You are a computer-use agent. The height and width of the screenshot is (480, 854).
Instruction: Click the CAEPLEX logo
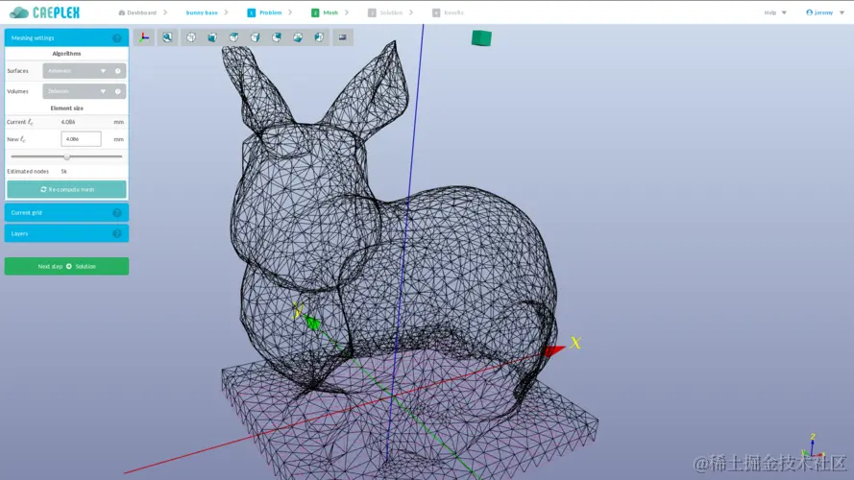(x=44, y=12)
